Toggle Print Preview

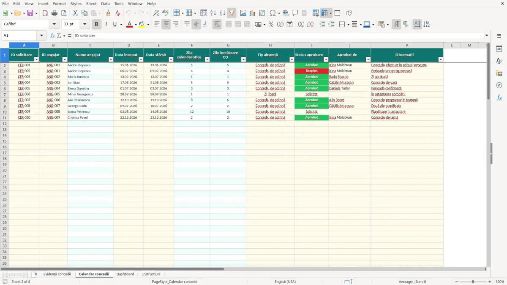64,13
